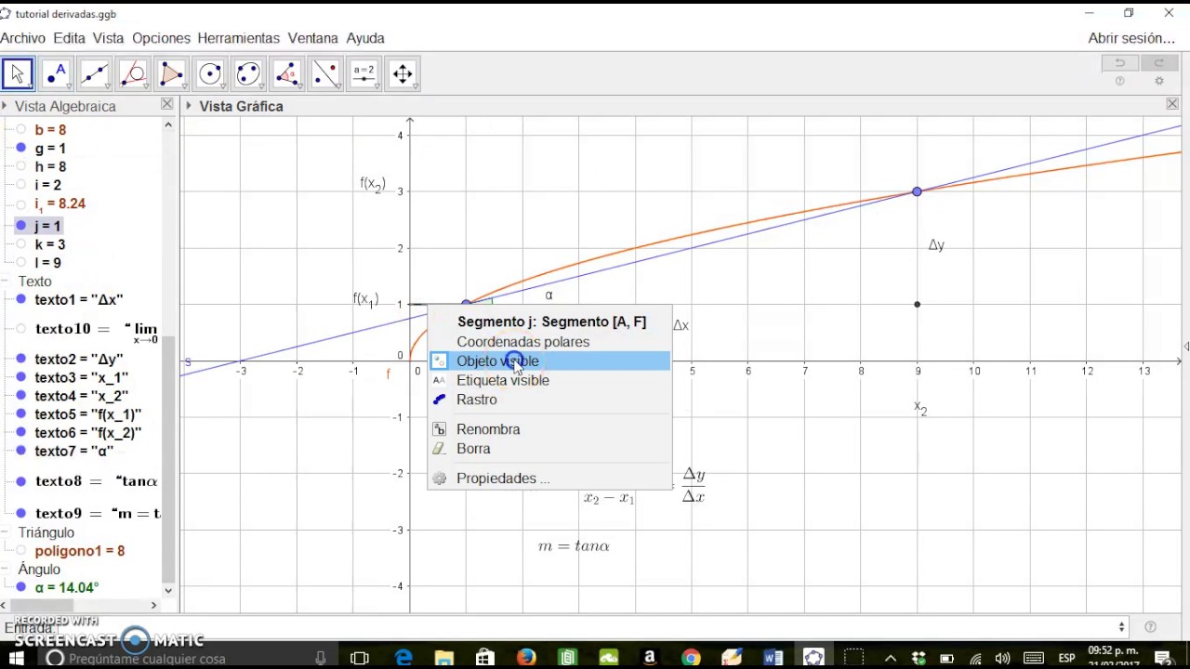1190x669 pixels.
Task: Toggle visibility circle for texto10
Action: click(x=20, y=329)
